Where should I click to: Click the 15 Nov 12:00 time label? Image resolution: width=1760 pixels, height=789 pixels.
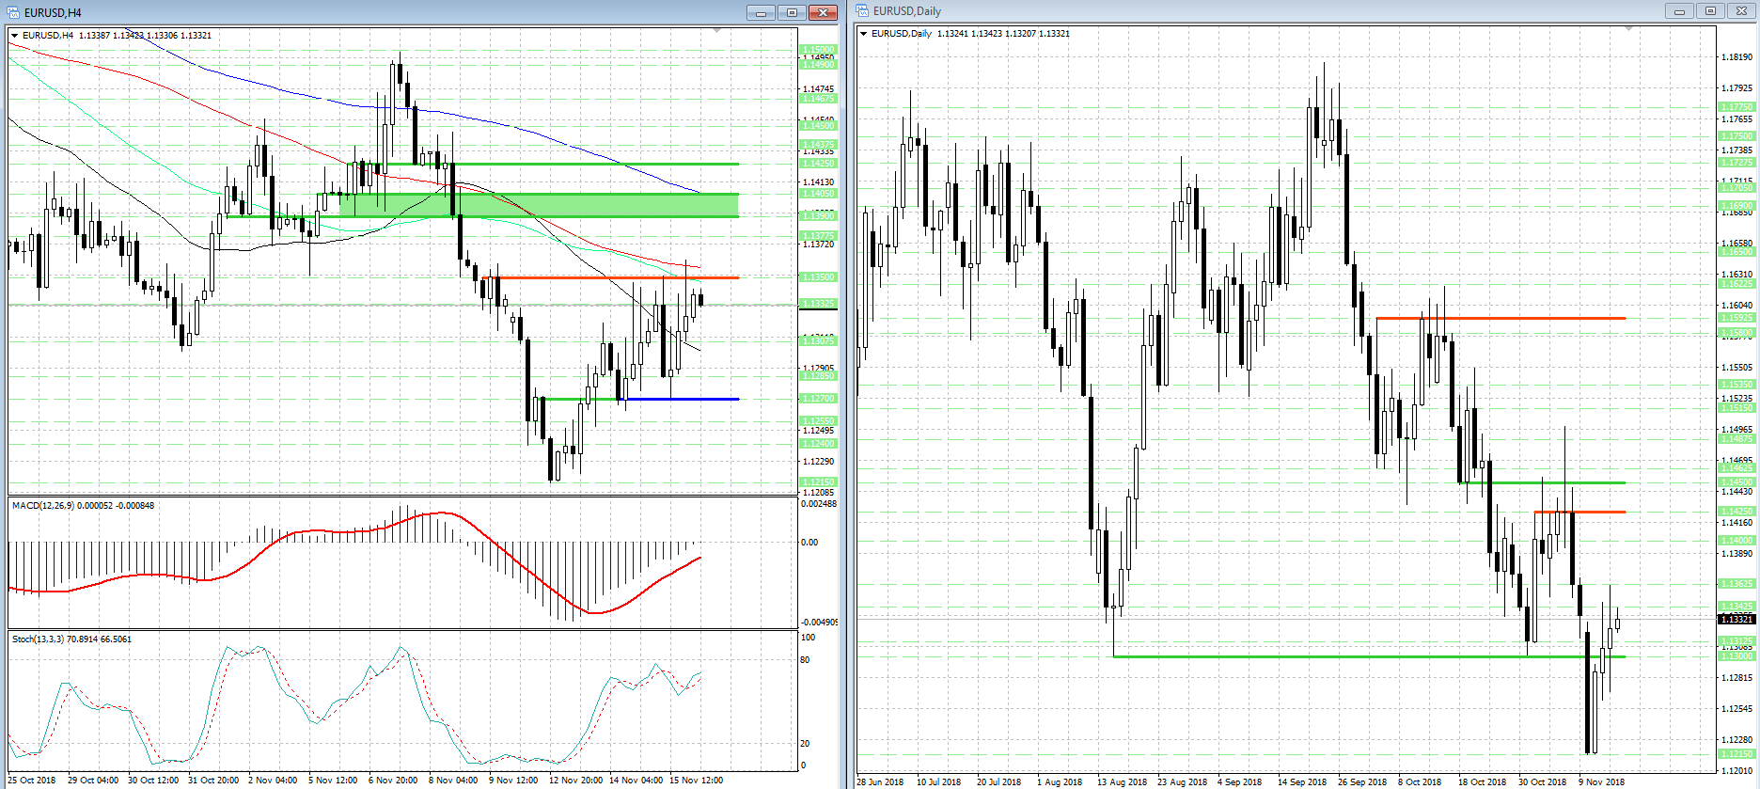(x=696, y=781)
